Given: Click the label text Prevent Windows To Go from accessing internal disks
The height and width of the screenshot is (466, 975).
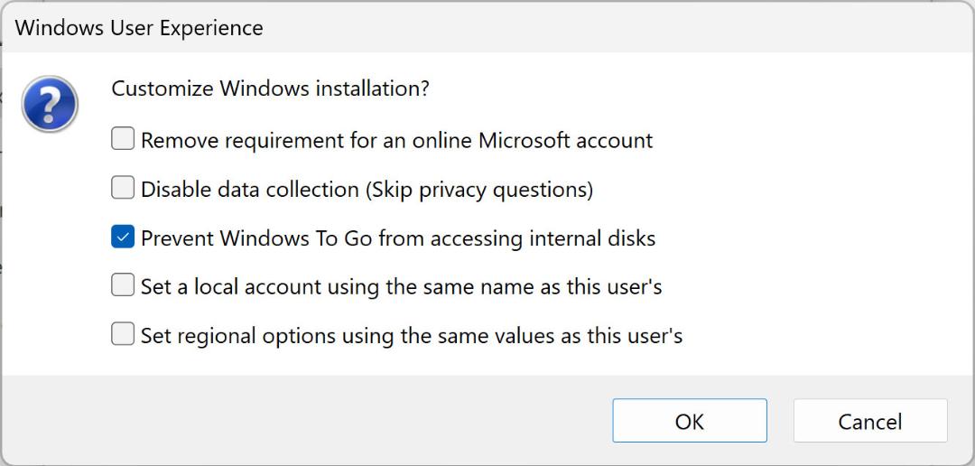Looking at the screenshot, I should 398,238.
